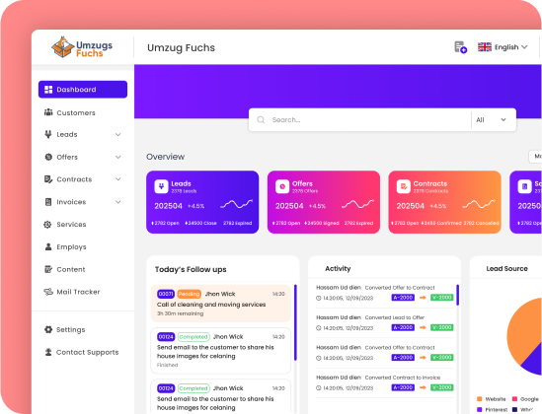Screen dimensions: 542x414
Task: Click V-2000 badge in Contract to Invoice row
Action: (x=441, y=387)
